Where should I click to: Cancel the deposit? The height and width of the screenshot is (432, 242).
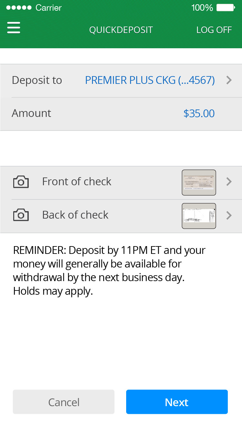point(64,402)
